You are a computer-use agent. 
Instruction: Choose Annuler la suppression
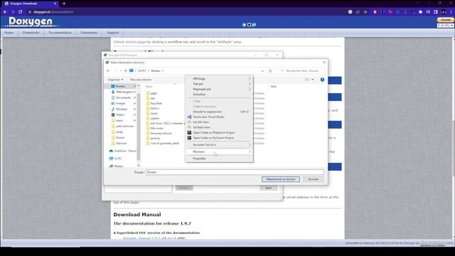219,112
